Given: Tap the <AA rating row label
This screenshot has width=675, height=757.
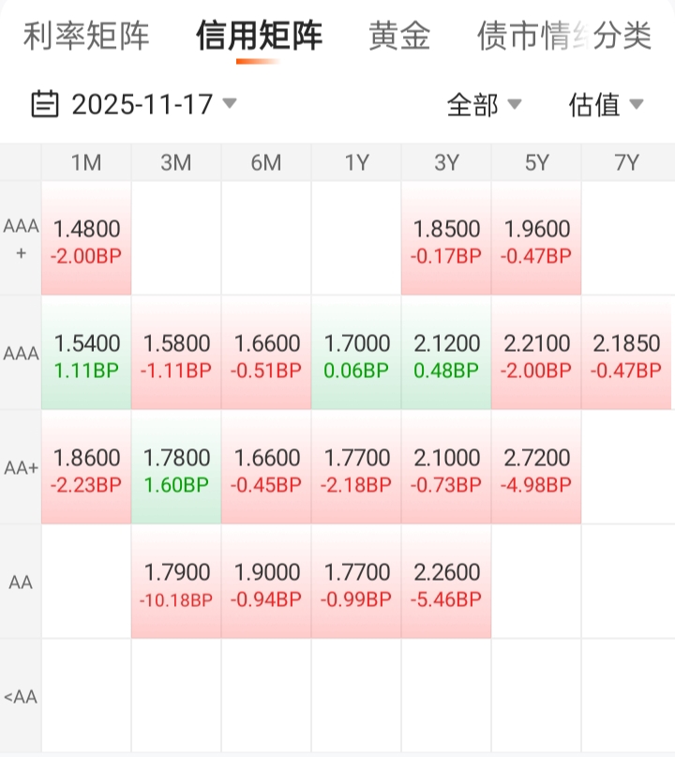Looking at the screenshot, I should click(x=21, y=696).
